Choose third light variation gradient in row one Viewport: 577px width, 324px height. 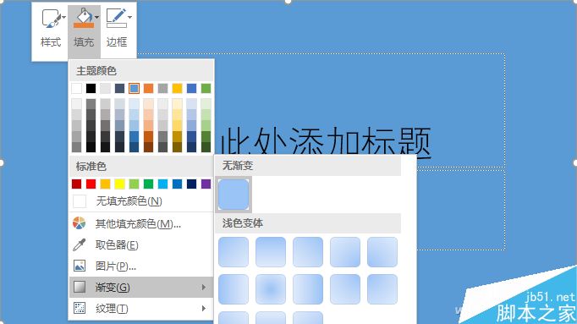click(x=308, y=252)
